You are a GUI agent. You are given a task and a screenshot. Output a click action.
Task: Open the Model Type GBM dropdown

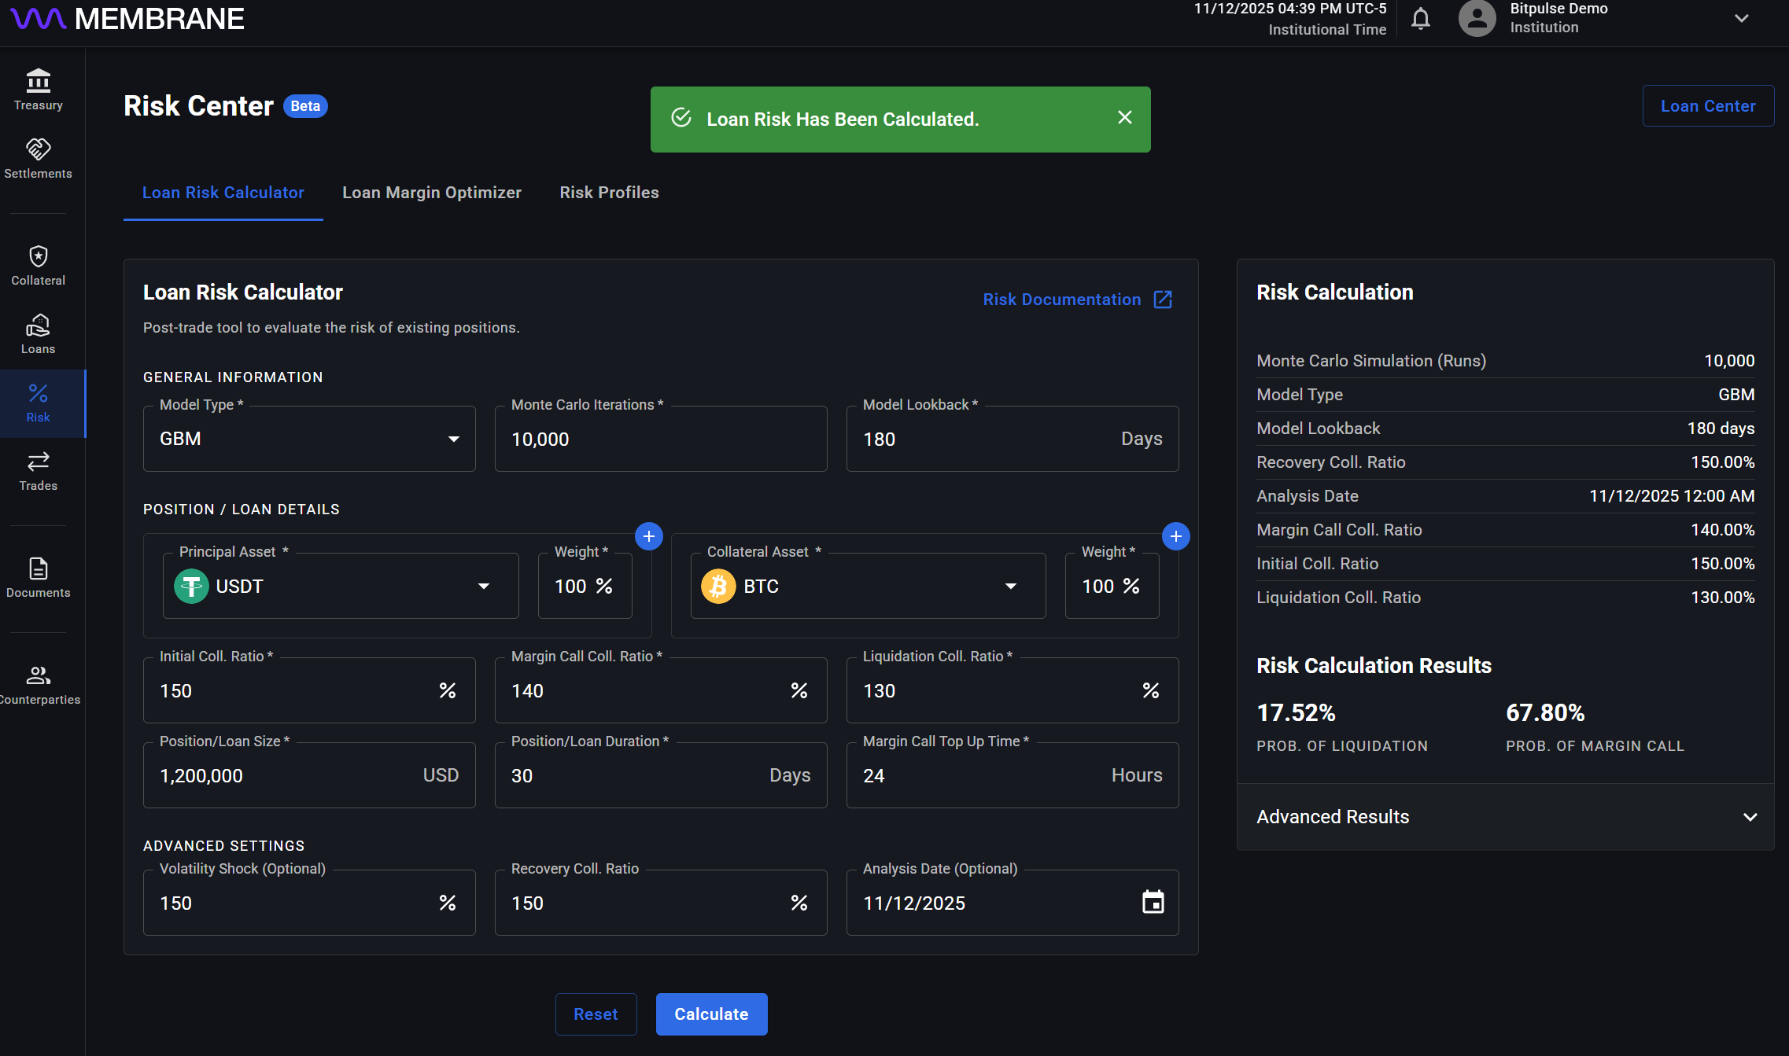[309, 439]
